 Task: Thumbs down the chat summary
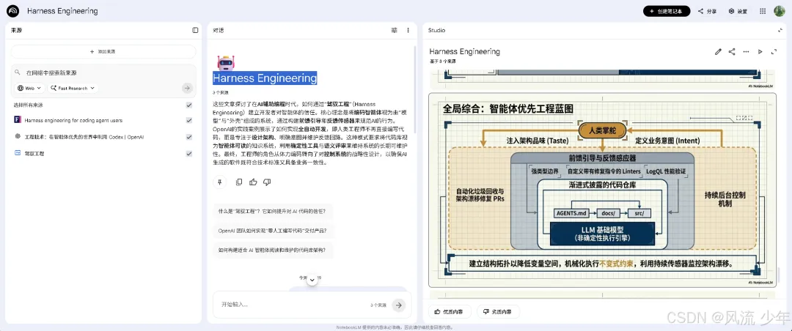[x=267, y=182]
